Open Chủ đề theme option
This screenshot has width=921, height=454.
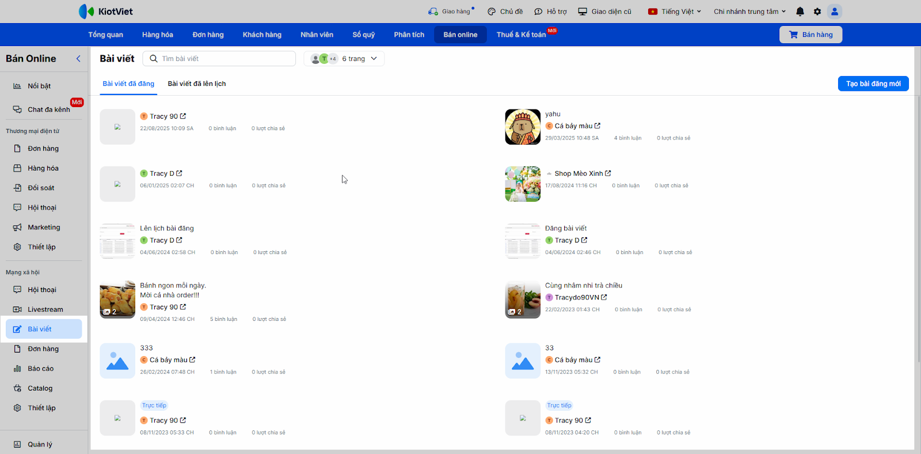(x=505, y=12)
